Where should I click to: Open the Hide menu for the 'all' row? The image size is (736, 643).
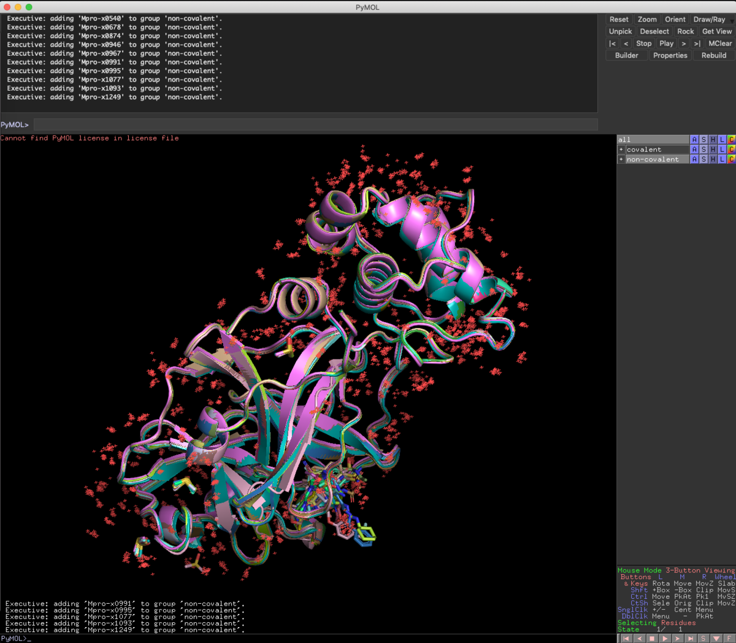pyautogui.click(x=713, y=139)
